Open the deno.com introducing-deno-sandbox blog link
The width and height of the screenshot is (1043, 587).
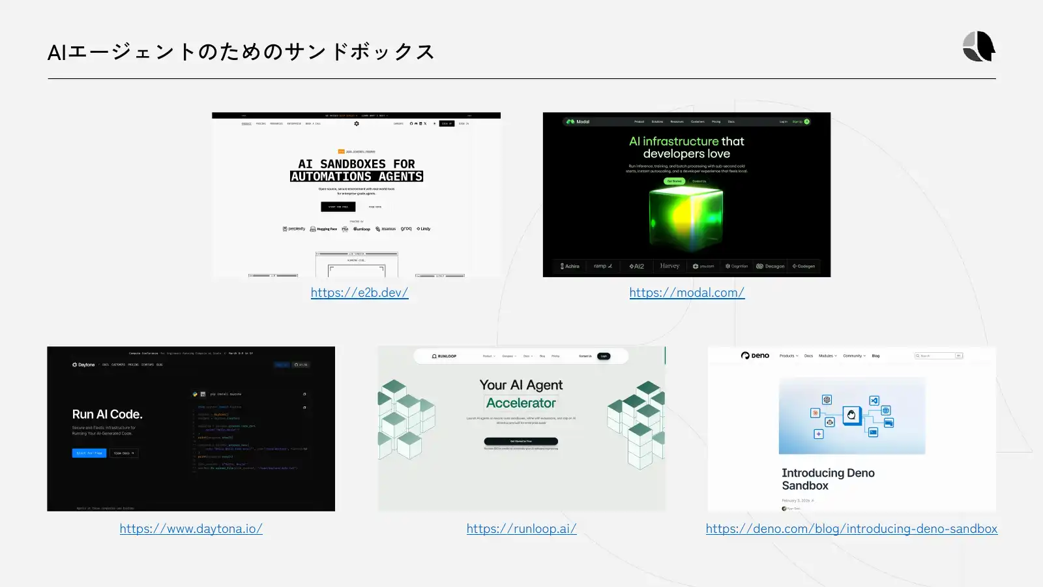[851, 529]
